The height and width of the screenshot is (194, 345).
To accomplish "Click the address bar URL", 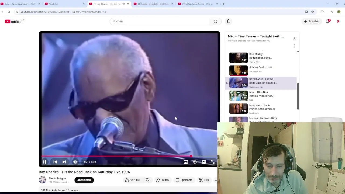I will pos(63,12).
